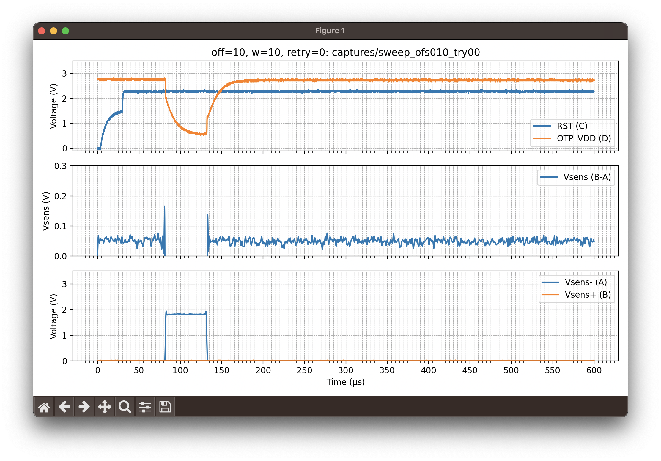
Task: Go to next view with the forward arrow
Action: pos(84,407)
